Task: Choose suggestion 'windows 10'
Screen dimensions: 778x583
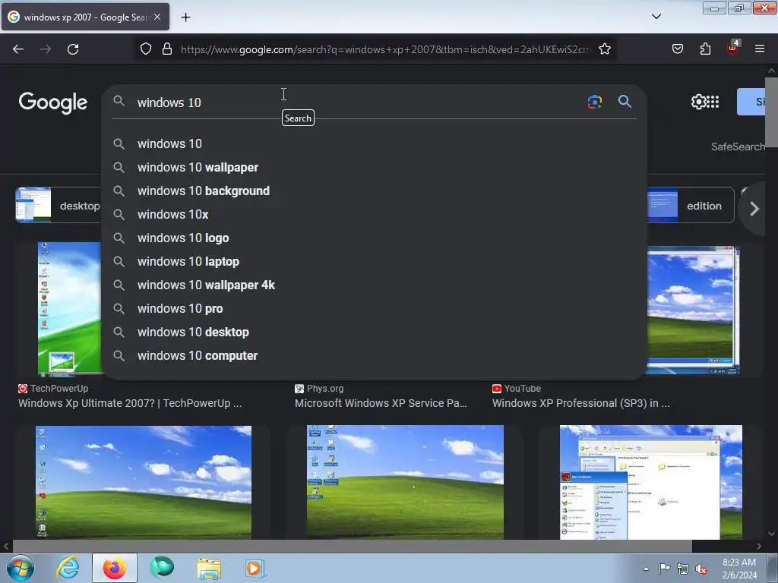Action: (374, 143)
